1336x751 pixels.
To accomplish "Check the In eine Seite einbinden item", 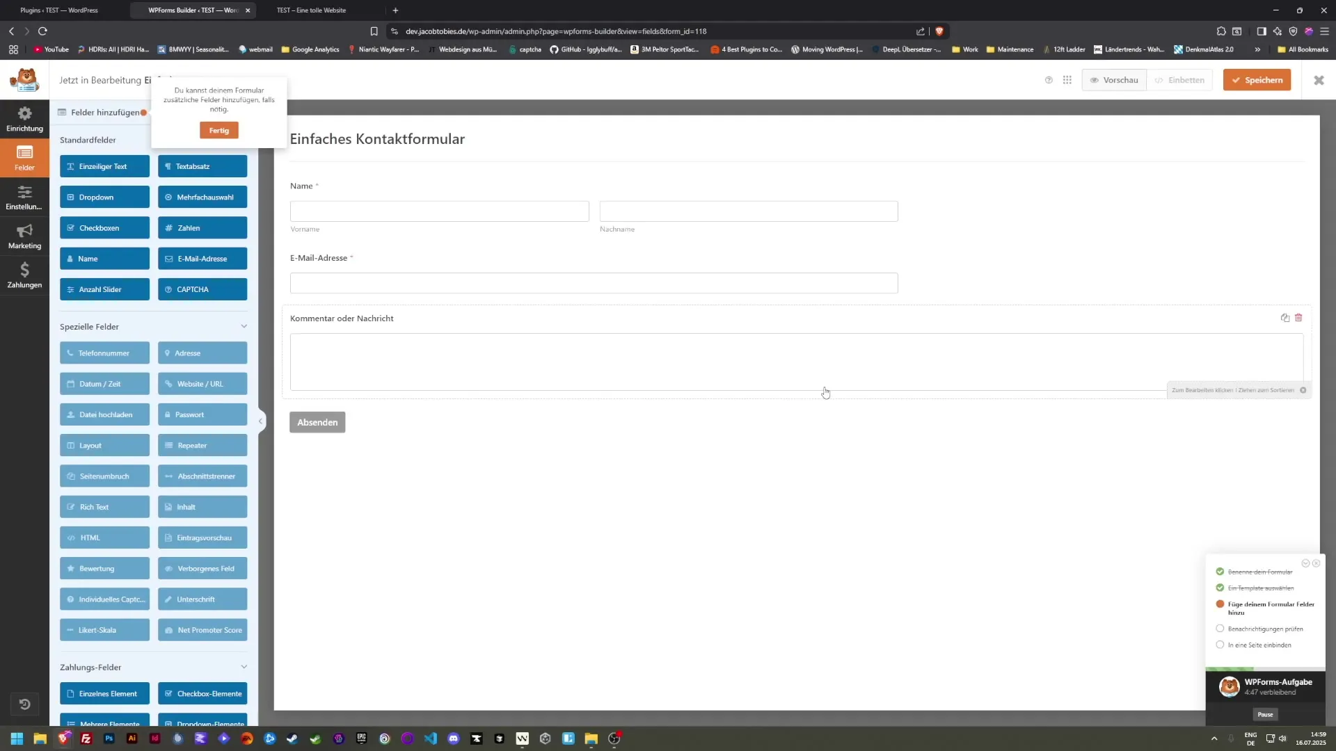I will 1220,645.
